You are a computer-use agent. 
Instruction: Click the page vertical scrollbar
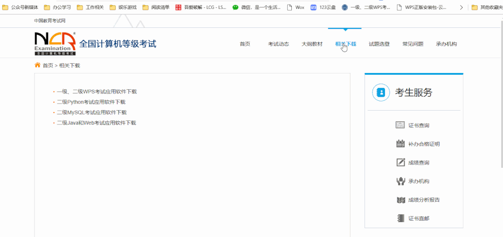tap(502, 93)
